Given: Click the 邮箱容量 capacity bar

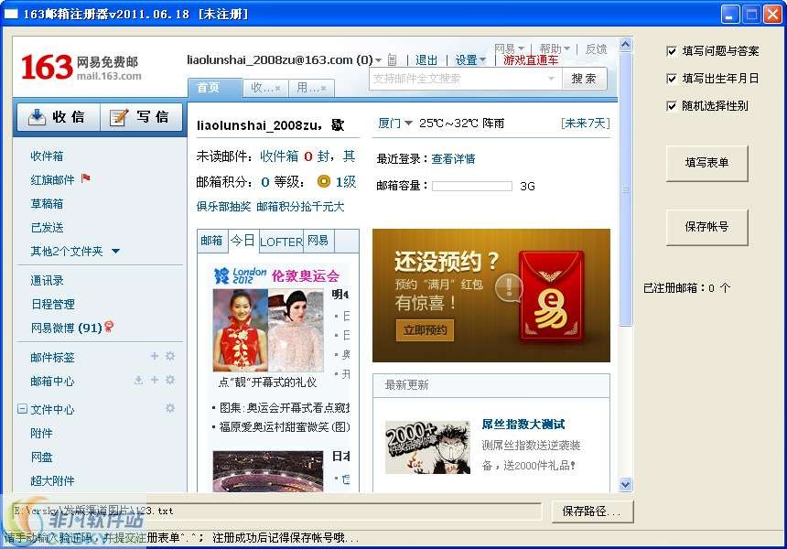Looking at the screenshot, I should [472, 186].
